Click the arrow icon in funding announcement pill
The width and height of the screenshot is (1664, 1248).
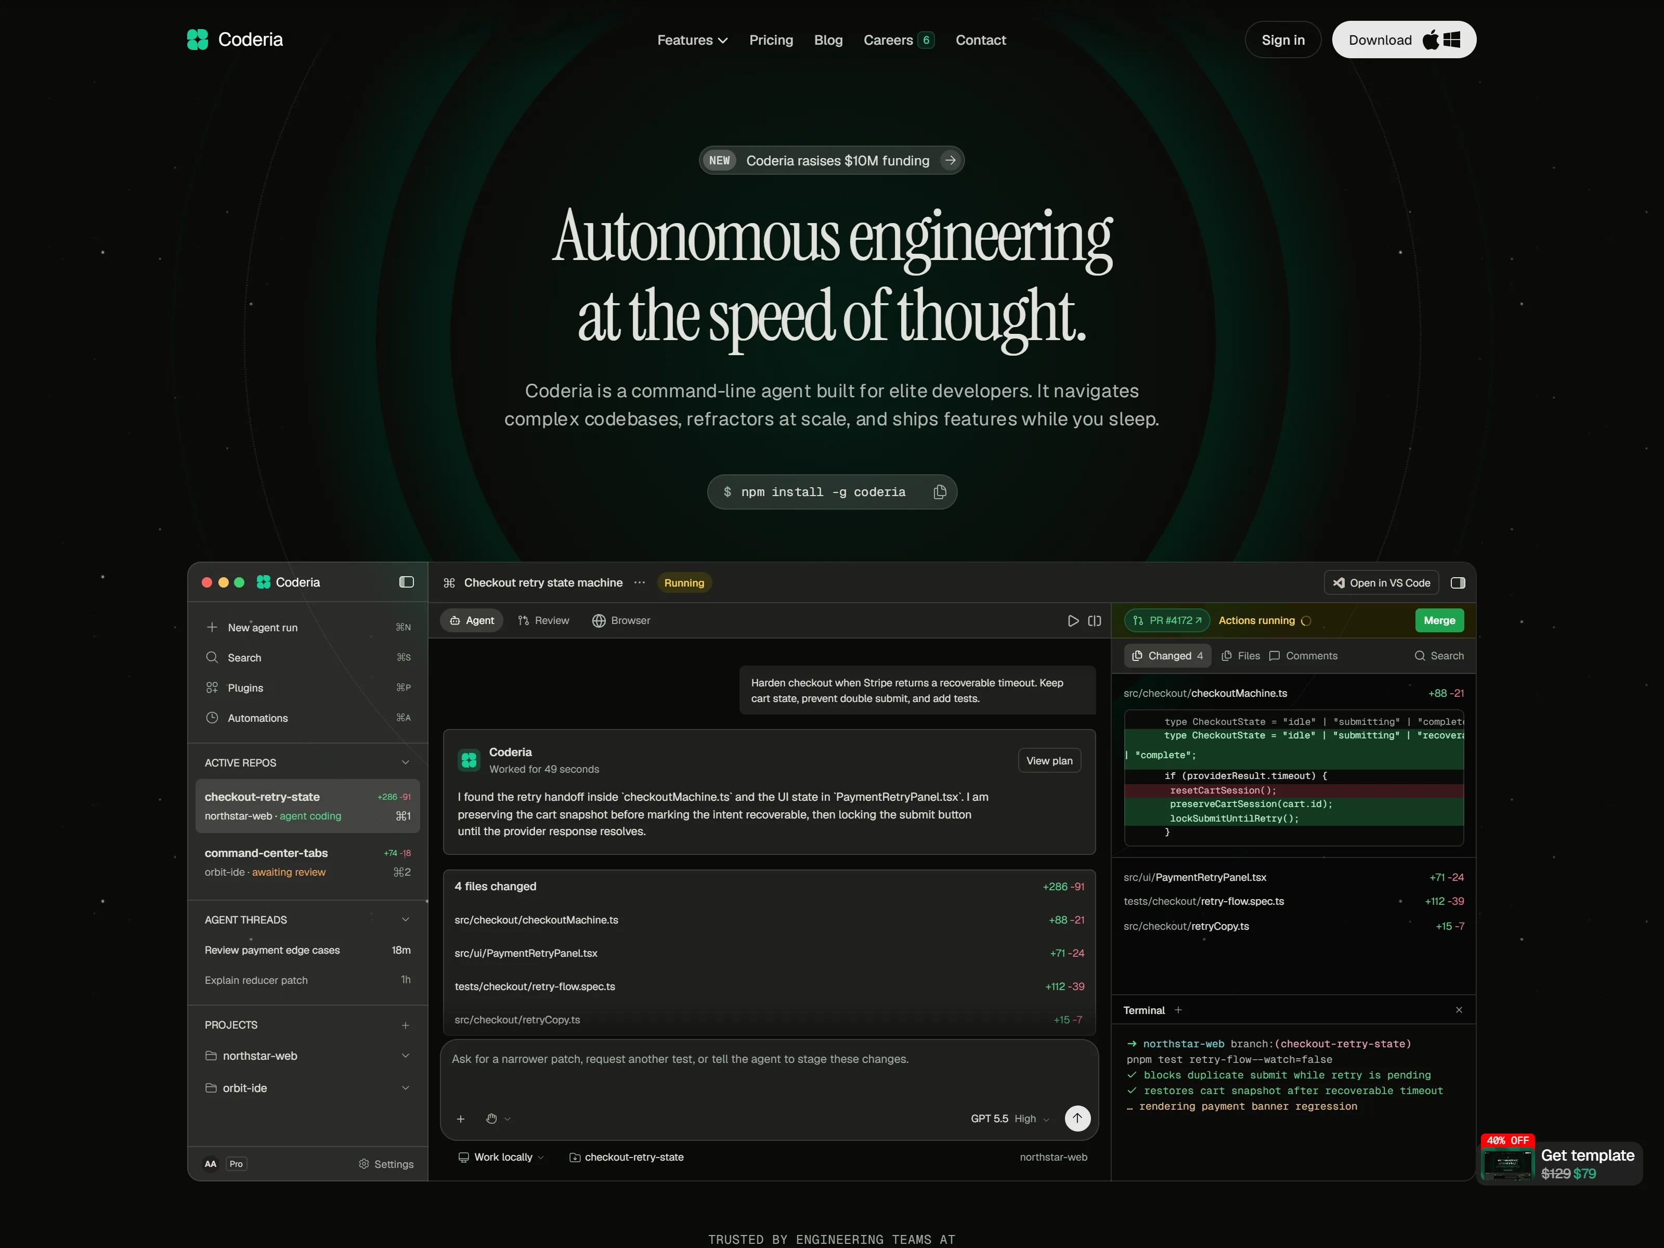pos(950,160)
